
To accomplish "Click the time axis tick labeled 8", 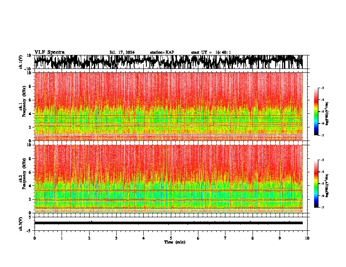I will [253, 238].
